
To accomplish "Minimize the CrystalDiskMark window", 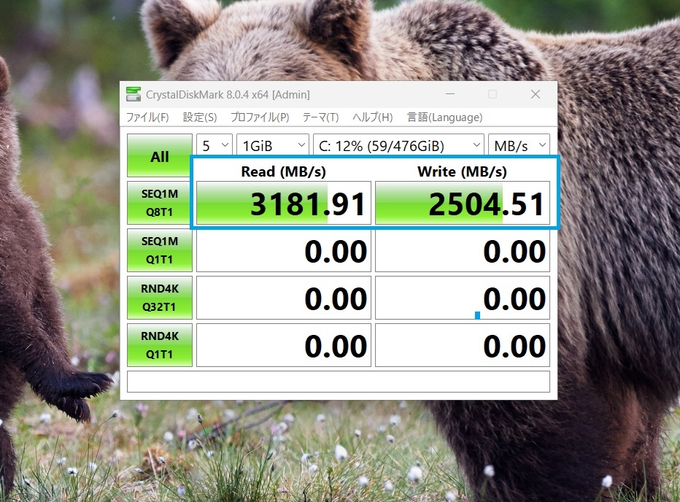I will (x=450, y=94).
